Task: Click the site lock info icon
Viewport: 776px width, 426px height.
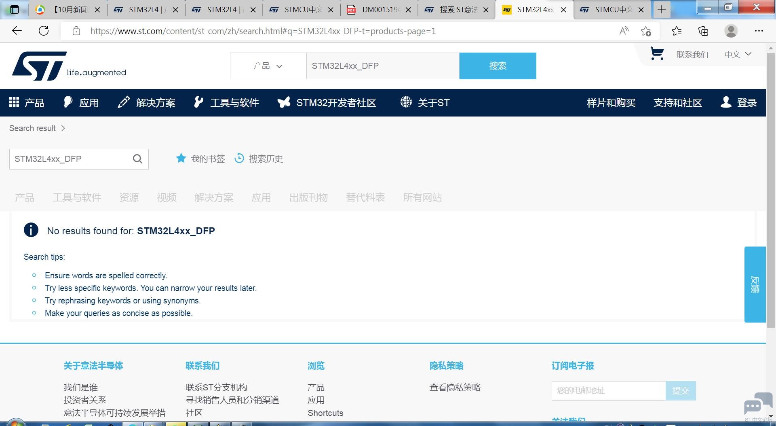Action: 76,31
